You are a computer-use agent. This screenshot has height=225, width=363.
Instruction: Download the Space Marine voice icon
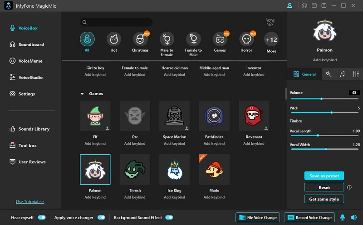186,128
